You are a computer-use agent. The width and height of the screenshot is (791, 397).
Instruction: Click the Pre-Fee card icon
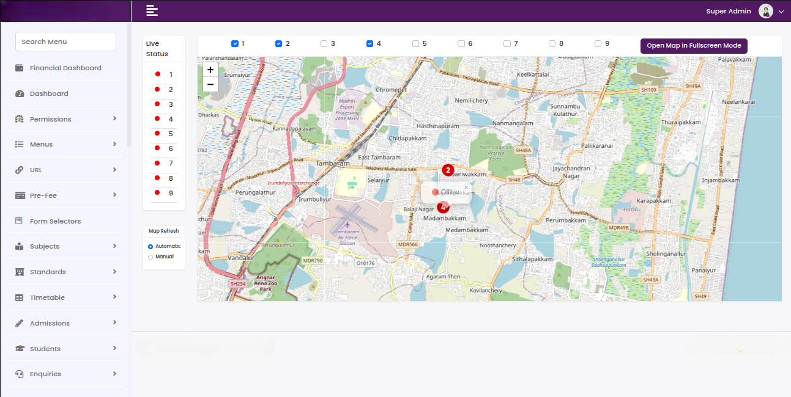pyautogui.click(x=19, y=195)
